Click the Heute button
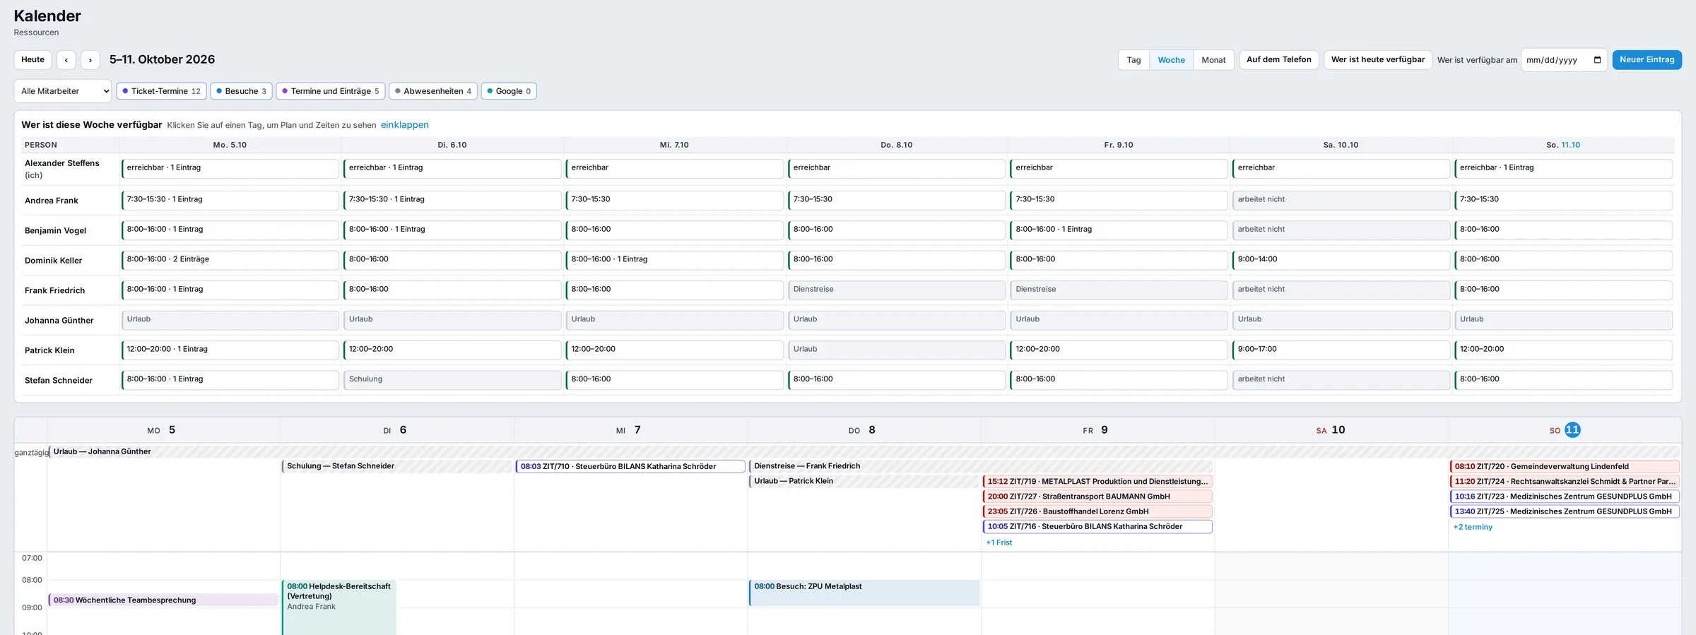 33,60
